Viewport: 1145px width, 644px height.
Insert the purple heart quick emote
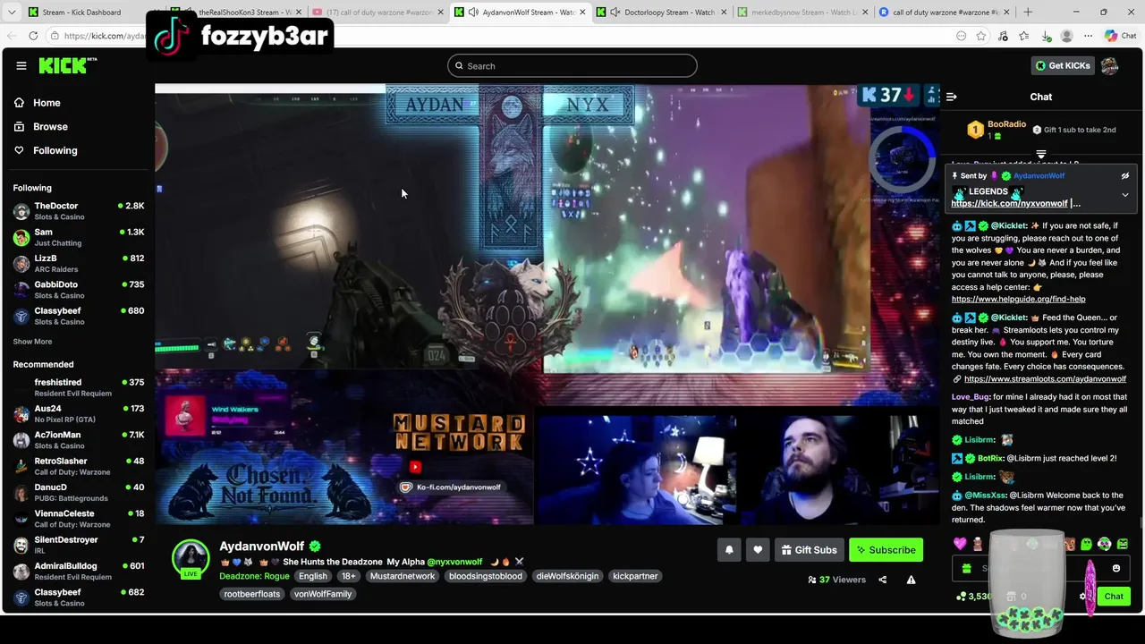point(960,544)
